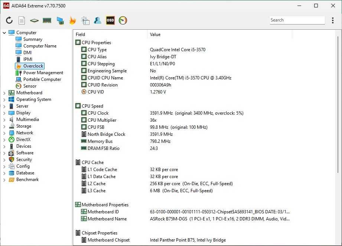
Task: Open the OSD panel icon
Action: click(110, 20)
